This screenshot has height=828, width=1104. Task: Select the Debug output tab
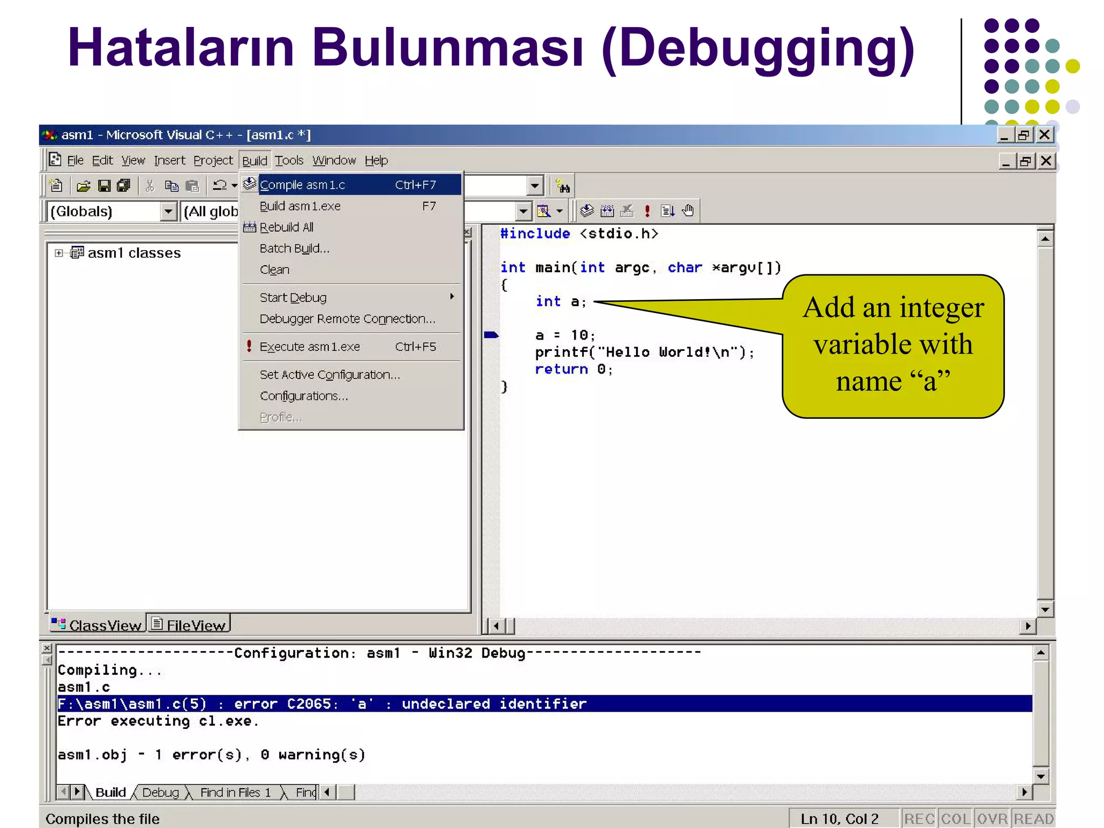point(161,792)
